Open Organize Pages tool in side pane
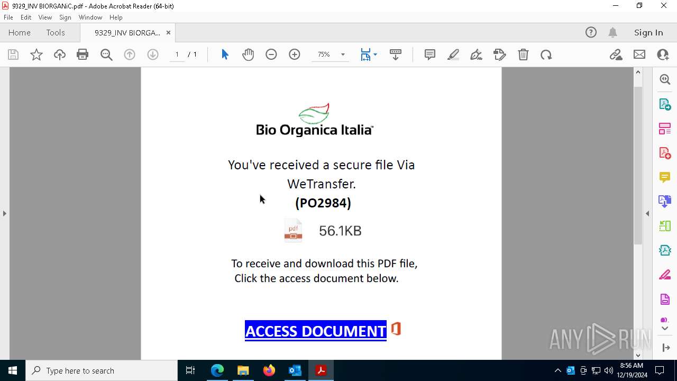Screen dimensions: 677x381 click(665, 128)
